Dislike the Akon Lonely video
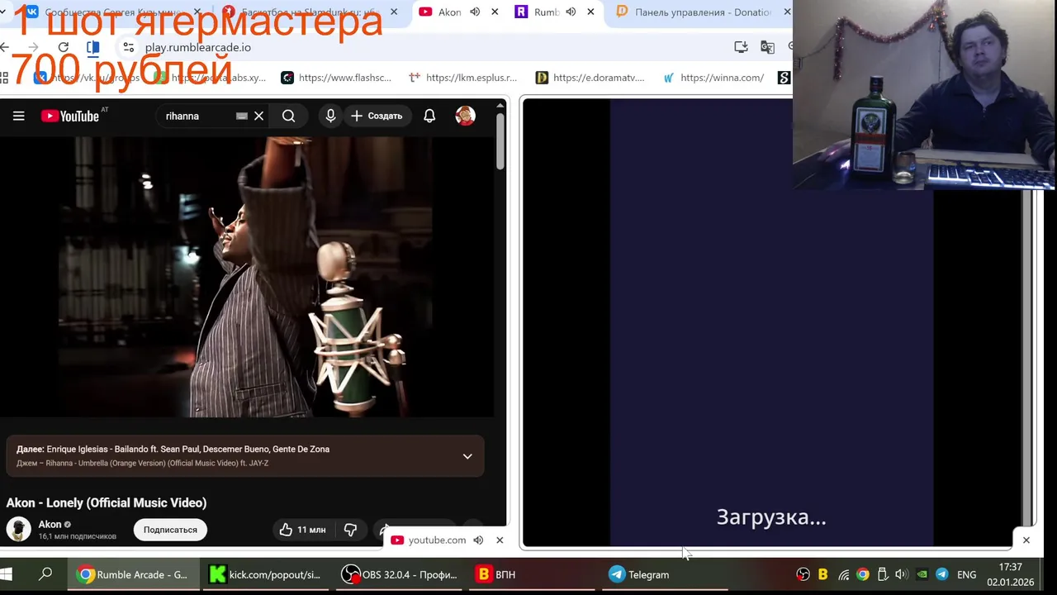 [350, 530]
